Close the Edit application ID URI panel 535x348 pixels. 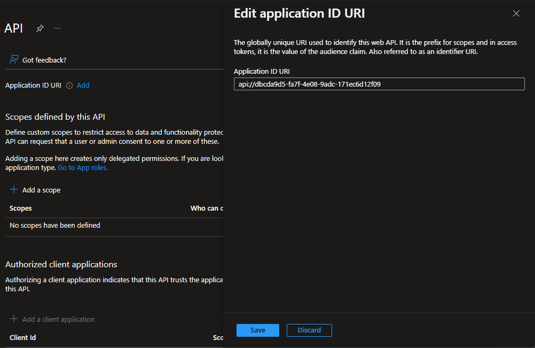[x=516, y=14]
